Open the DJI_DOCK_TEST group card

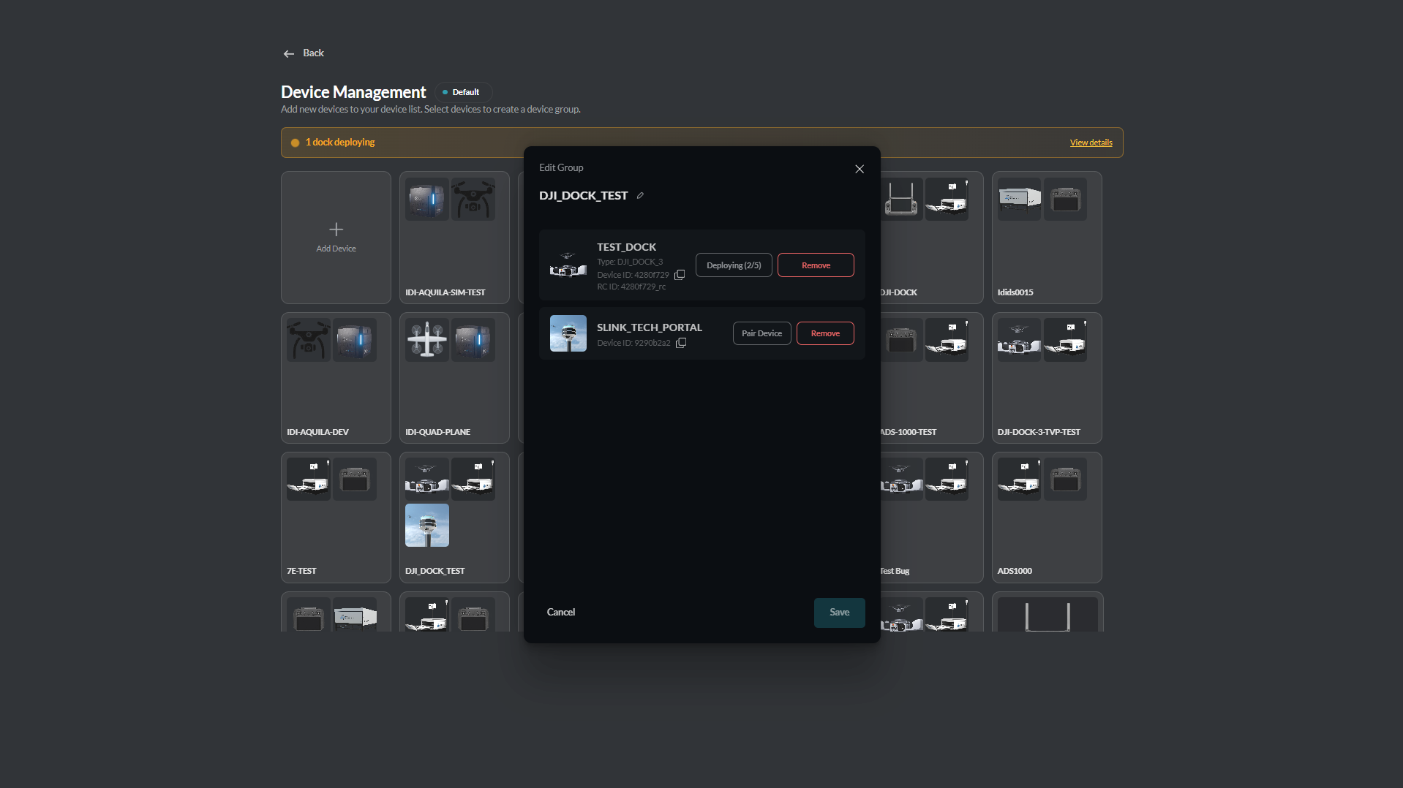[454, 518]
